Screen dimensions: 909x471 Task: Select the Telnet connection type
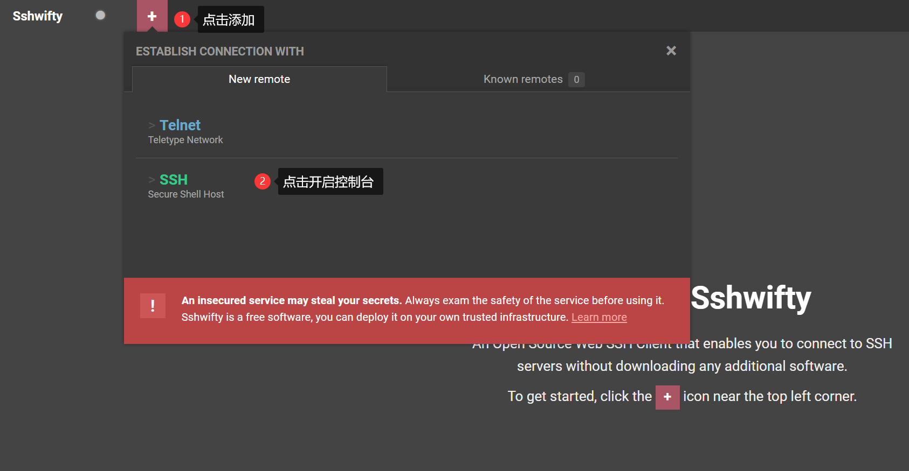click(x=180, y=125)
